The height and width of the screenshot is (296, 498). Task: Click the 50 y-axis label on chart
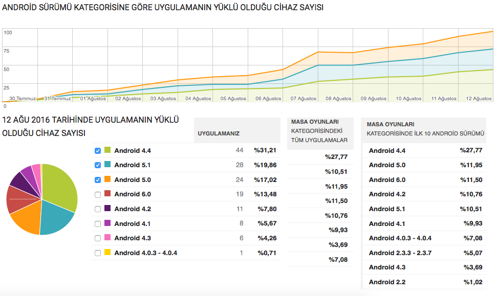pyautogui.click(x=6, y=69)
